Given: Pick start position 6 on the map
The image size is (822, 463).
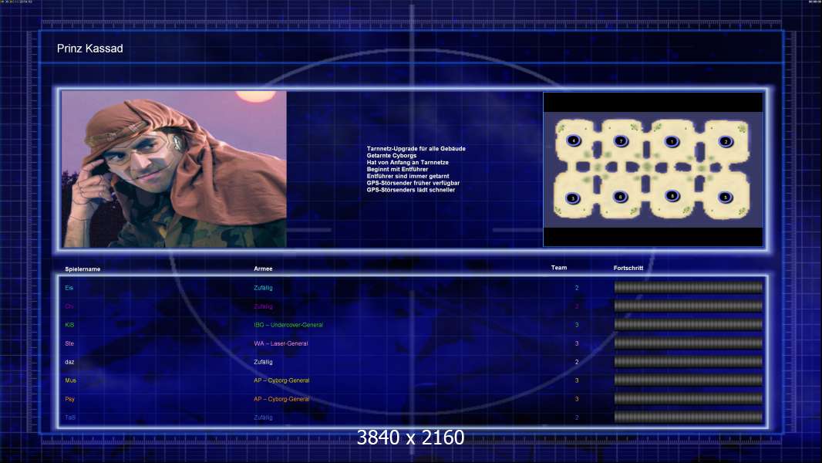Looking at the screenshot, I should (620, 197).
